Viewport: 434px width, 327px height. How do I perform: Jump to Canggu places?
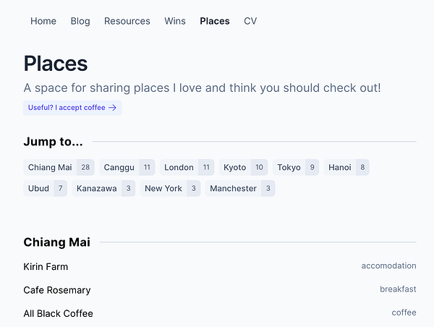pos(127,167)
